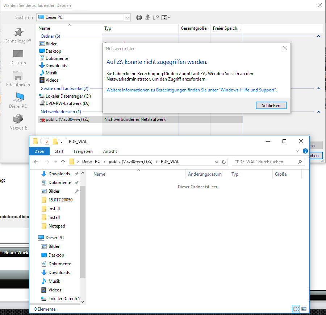The width and height of the screenshot is (326, 315).
Task: Toggle properties checkmark icon in Explorer title bar
Action: click(x=47, y=142)
